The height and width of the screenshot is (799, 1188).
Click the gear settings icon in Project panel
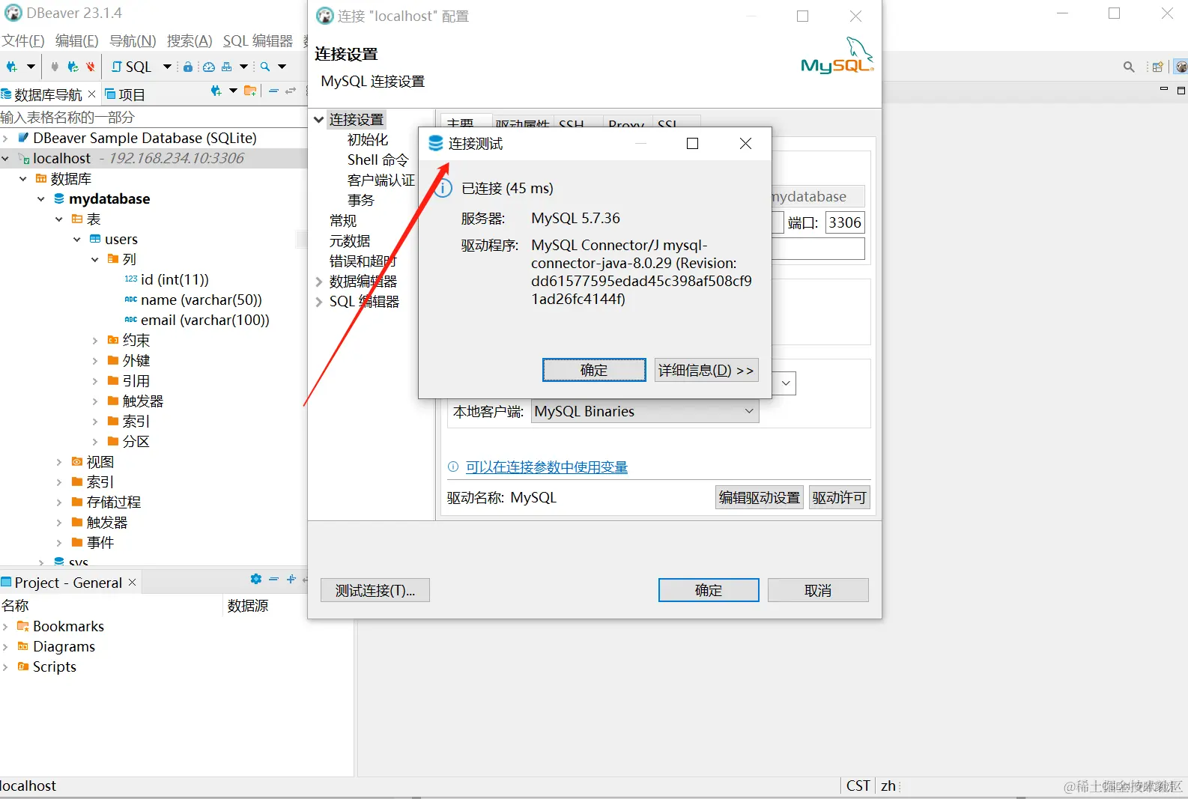click(x=256, y=580)
